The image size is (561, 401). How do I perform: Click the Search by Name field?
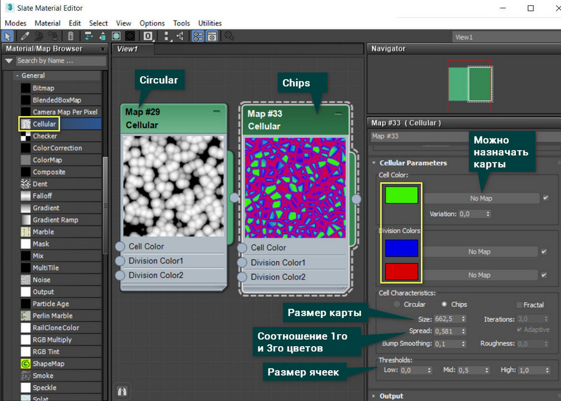[x=61, y=61]
